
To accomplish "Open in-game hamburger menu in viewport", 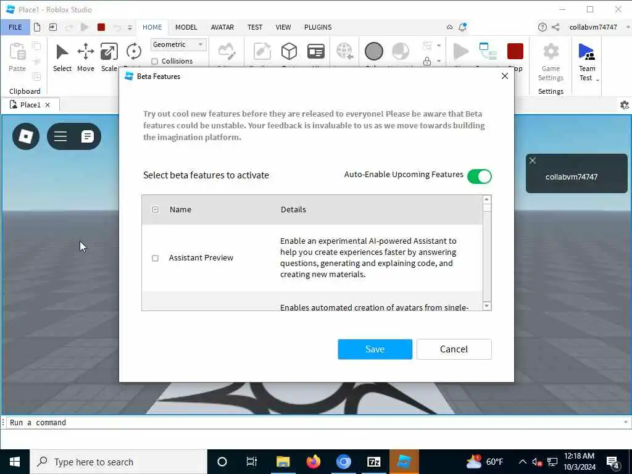I will (x=60, y=136).
